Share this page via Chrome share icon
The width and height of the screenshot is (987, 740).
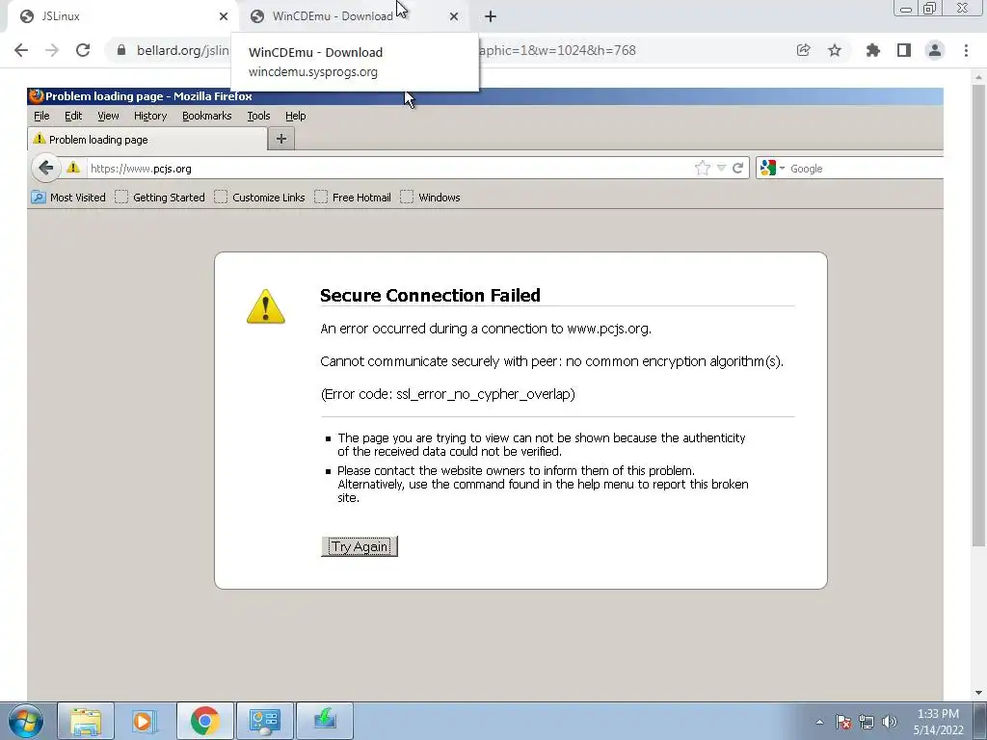click(803, 50)
